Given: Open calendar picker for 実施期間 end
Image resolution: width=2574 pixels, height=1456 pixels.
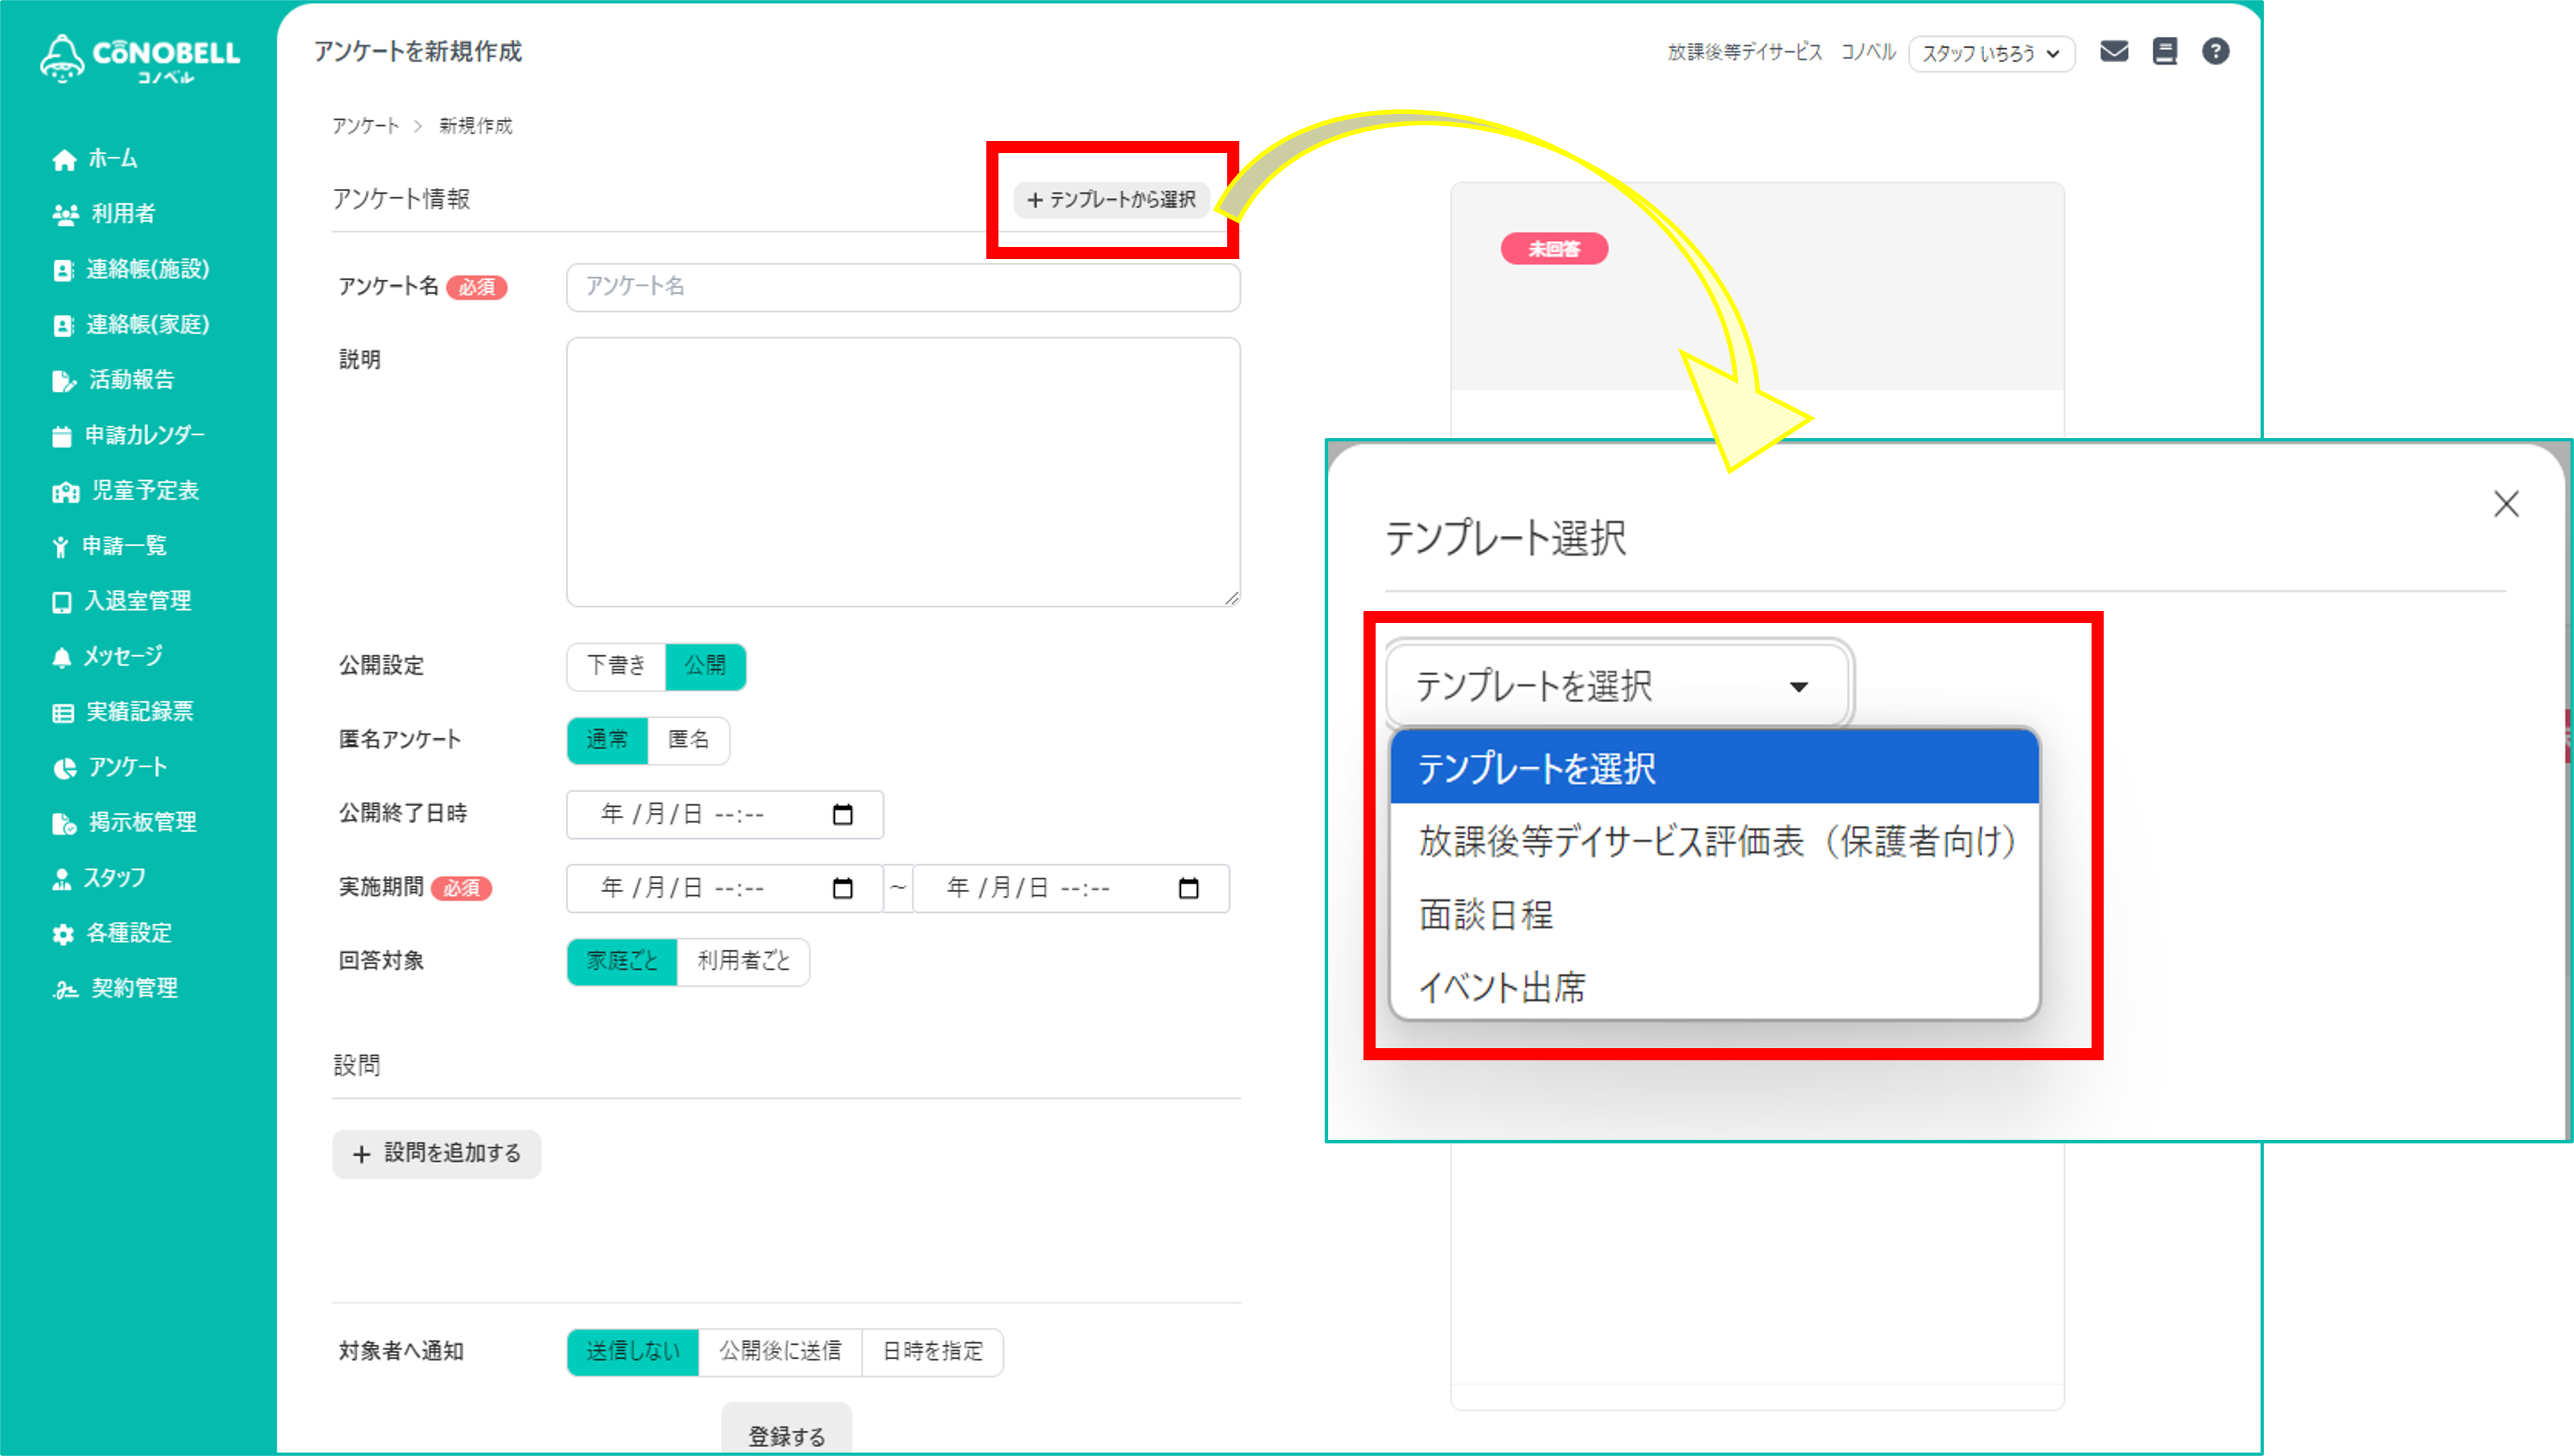Looking at the screenshot, I should [x=1188, y=888].
